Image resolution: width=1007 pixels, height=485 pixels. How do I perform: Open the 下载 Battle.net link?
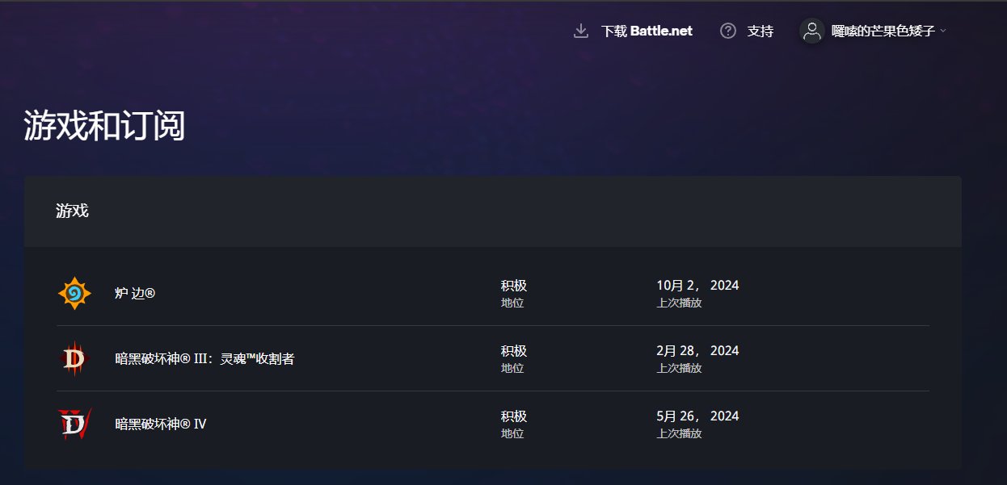[x=647, y=31]
